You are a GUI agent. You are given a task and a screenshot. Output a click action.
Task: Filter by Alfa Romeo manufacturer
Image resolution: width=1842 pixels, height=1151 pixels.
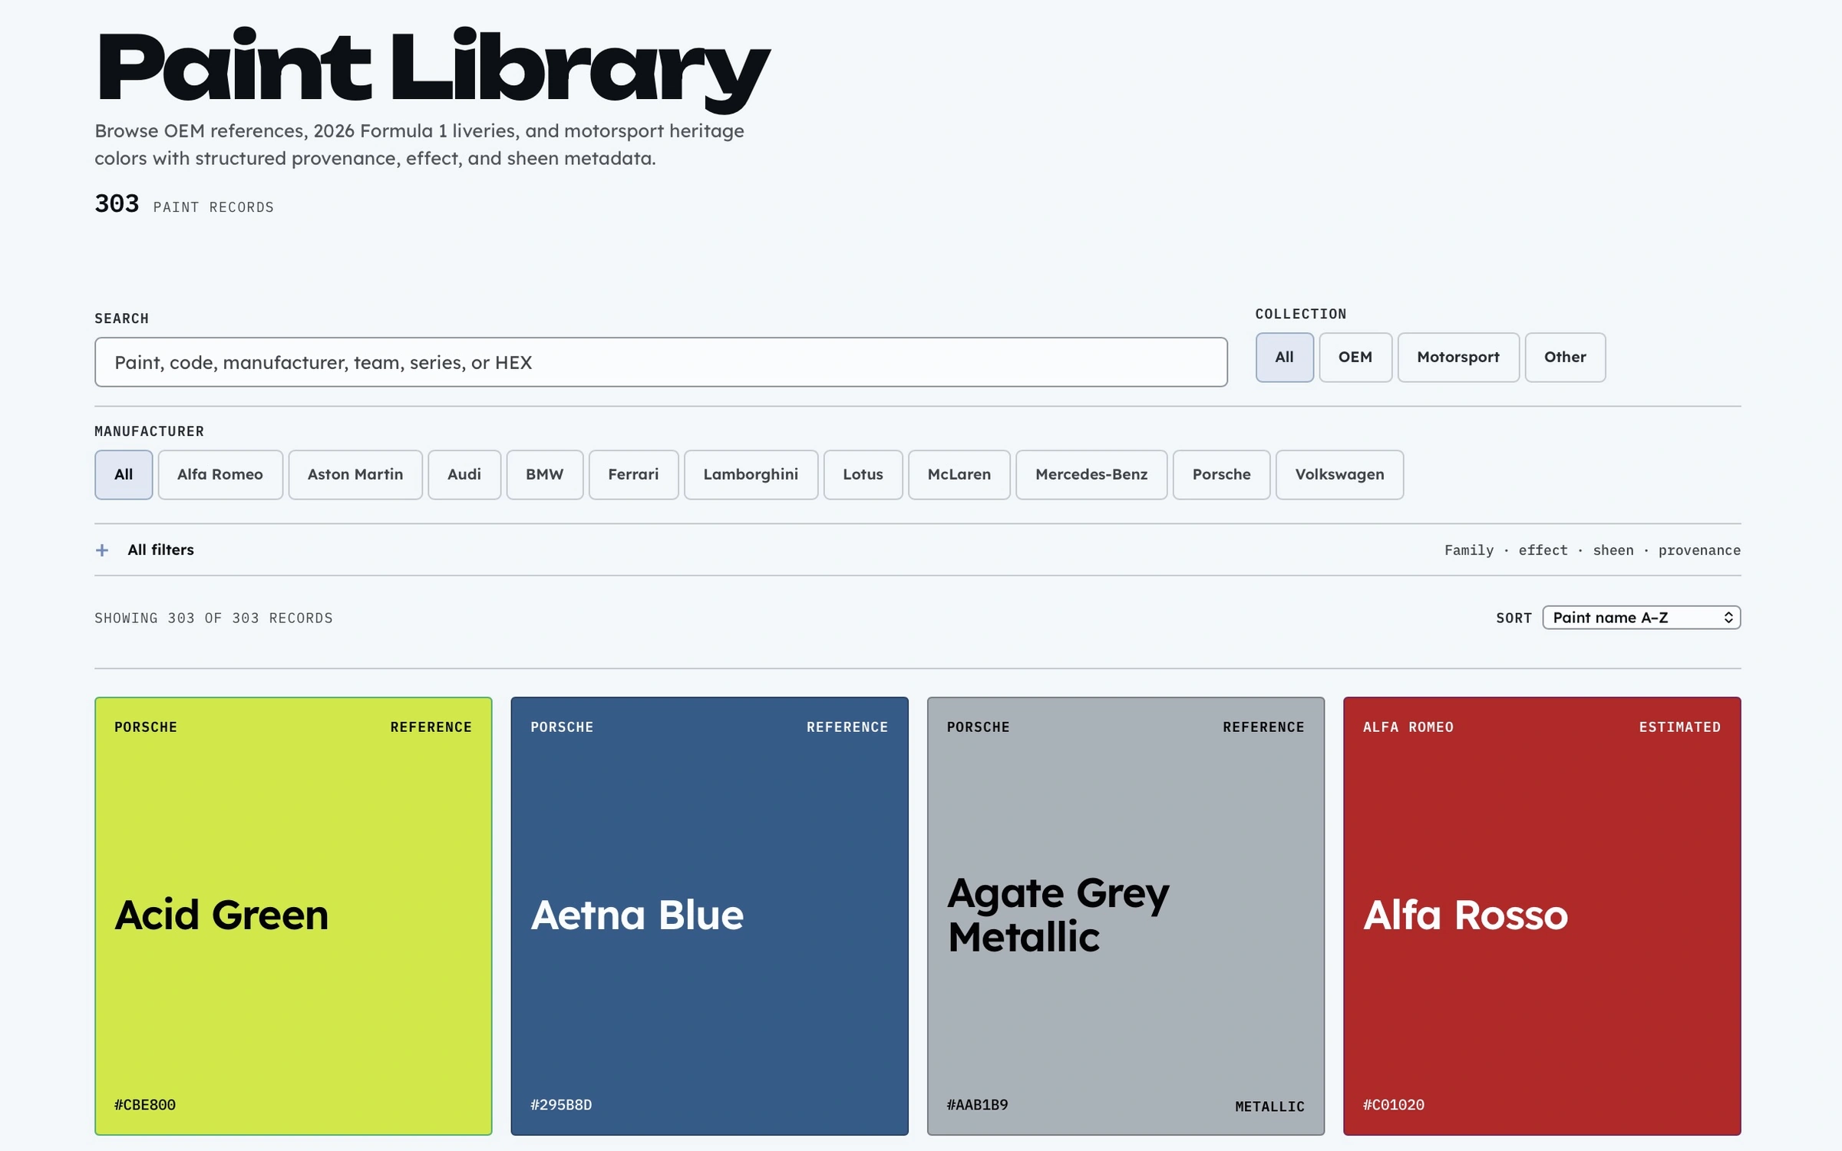pos(220,474)
